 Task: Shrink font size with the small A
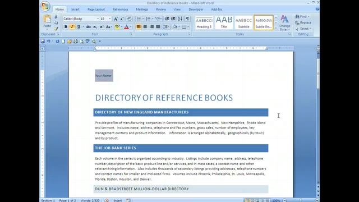click(122, 19)
